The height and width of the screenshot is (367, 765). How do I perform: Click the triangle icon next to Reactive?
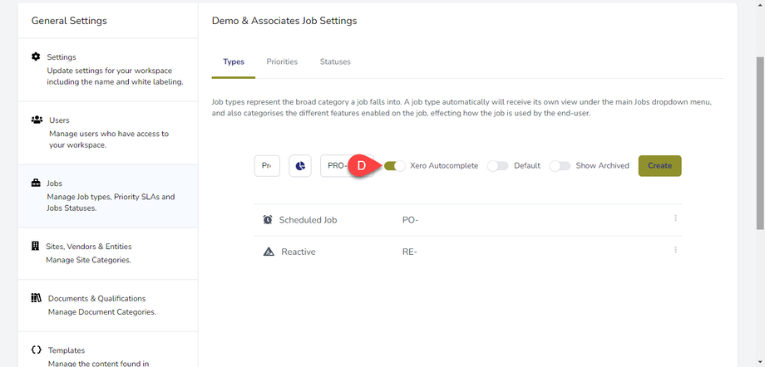pos(268,252)
